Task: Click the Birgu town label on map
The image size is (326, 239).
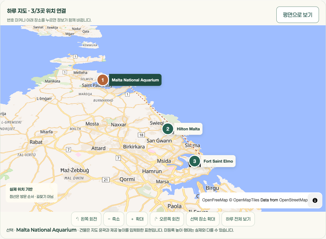Action: pyautogui.click(x=212, y=188)
